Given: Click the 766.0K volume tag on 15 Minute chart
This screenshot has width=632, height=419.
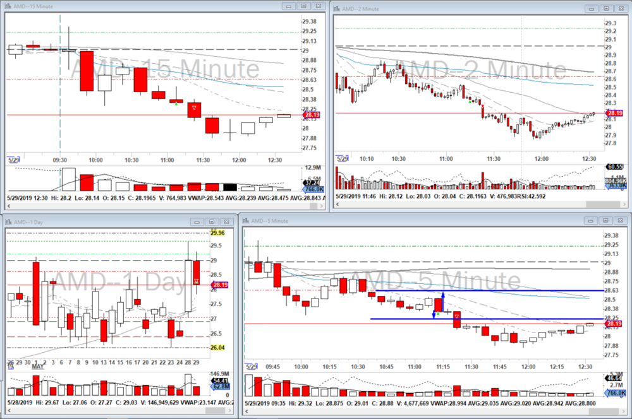Looking at the screenshot, I should [x=312, y=188].
